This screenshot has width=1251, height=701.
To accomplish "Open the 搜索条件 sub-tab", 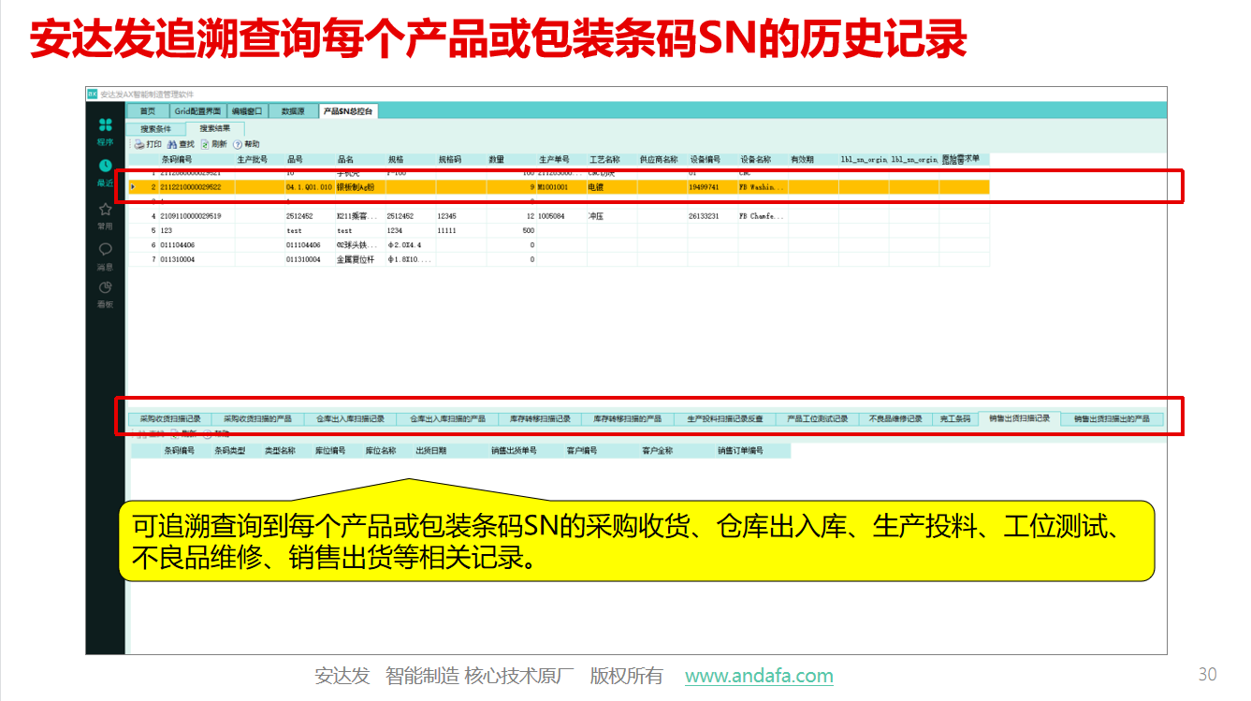I will pos(155,128).
